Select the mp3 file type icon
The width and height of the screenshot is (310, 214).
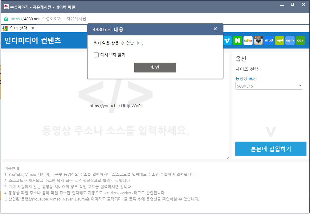269,41
